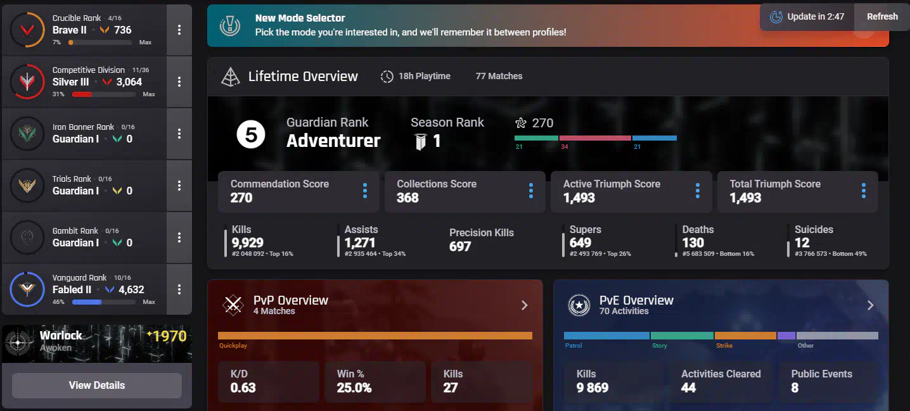Screen dimensions: 910x411
Task: Click the orange Quickplay mode bar
Action: tap(375, 336)
